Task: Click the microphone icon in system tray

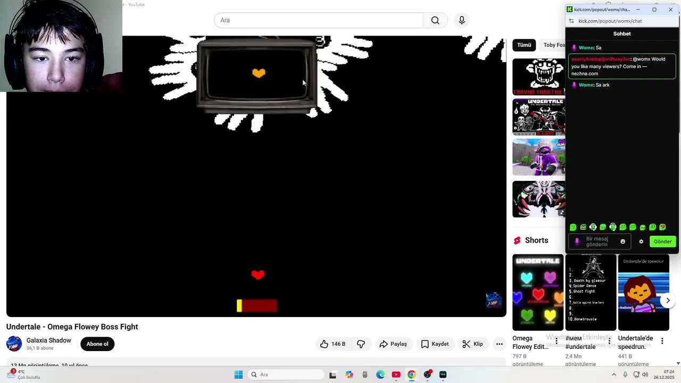Action: 625,374
